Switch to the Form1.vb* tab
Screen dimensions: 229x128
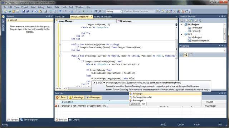coord(60,17)
